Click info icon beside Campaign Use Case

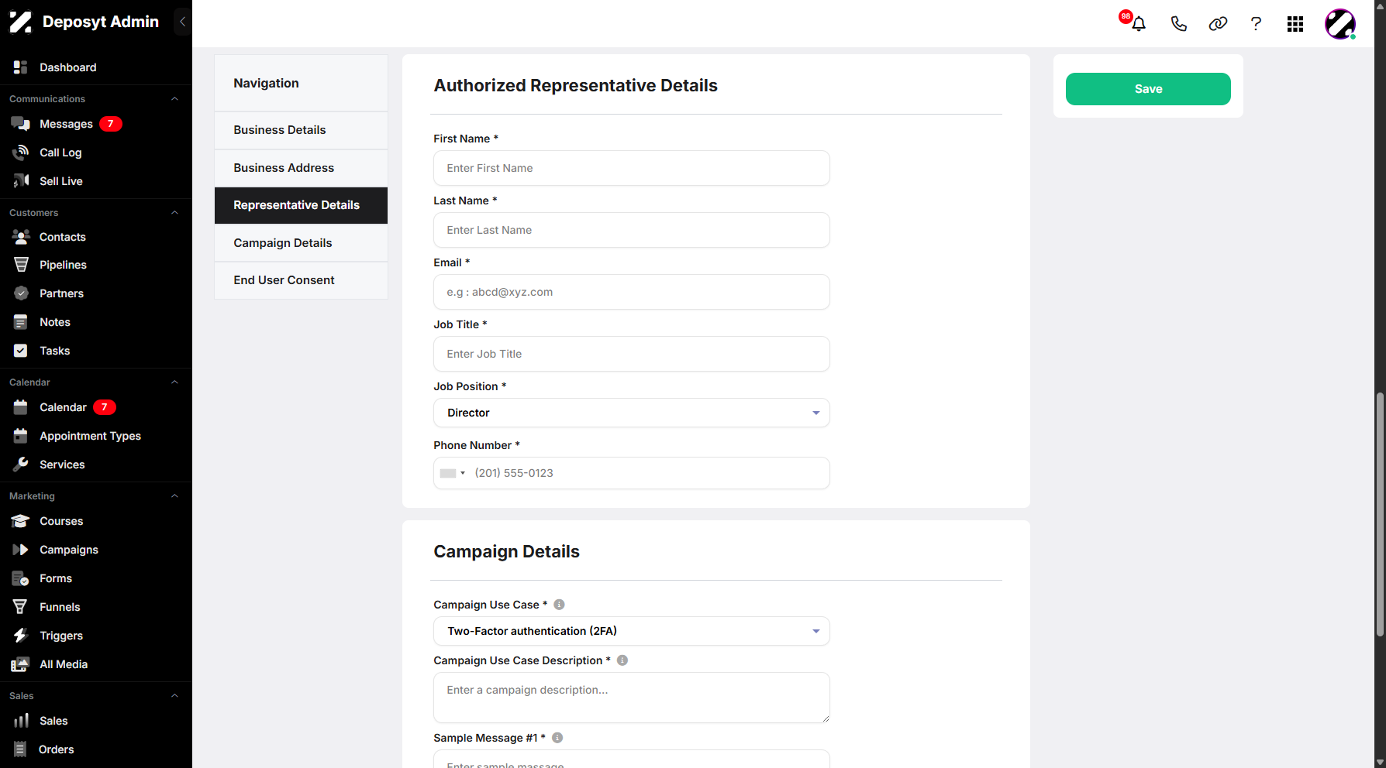559,605
